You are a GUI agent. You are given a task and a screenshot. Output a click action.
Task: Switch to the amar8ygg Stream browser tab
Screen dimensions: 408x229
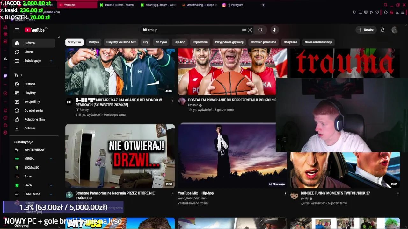coord(158,5)
